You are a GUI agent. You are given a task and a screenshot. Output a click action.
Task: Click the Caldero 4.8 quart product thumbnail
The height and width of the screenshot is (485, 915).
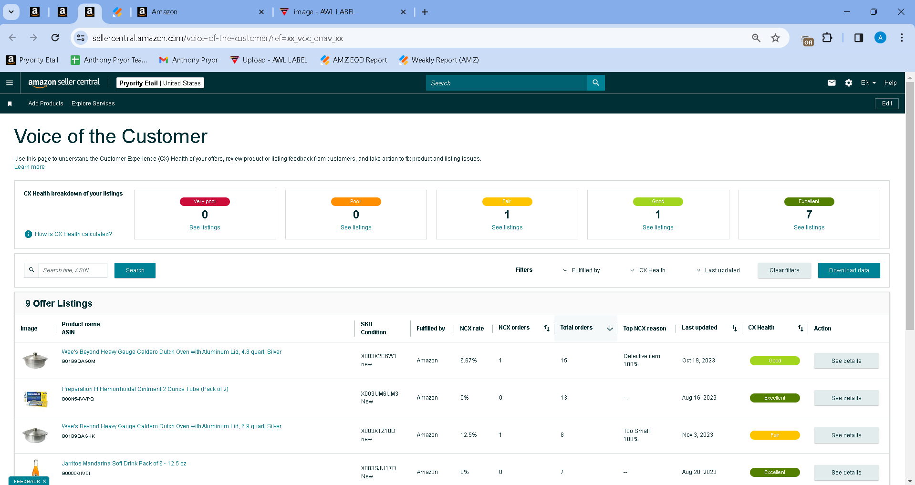click(x=35, y=360)
